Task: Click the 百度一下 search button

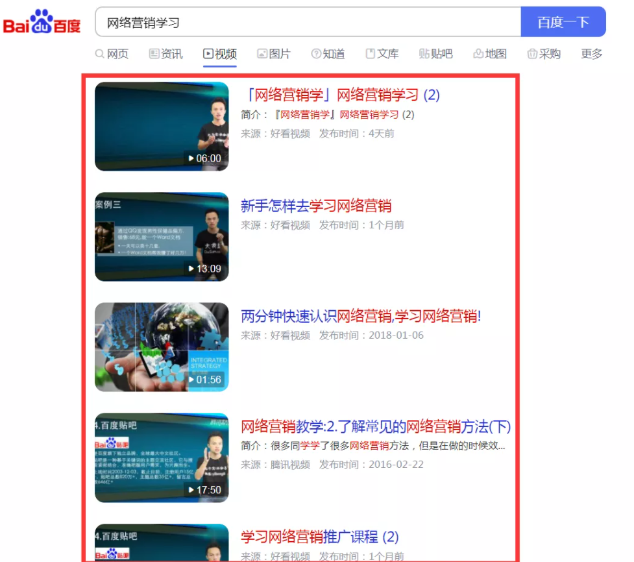Action: 563,22
